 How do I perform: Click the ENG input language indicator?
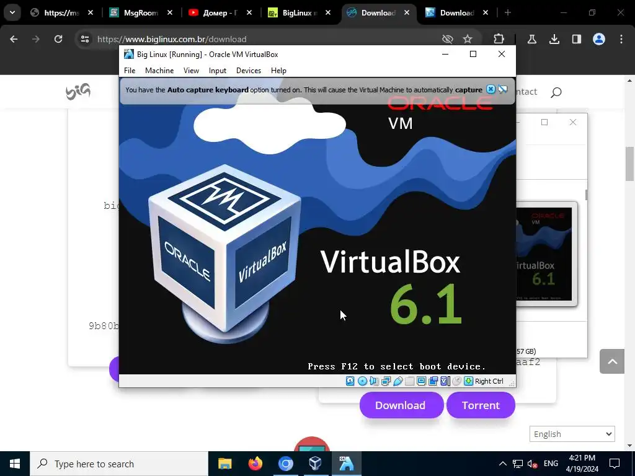tap(551, 464)
